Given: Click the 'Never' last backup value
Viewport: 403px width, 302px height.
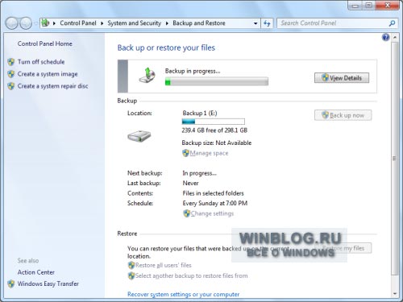Looking at the screenshot, I should pos(190,183).
